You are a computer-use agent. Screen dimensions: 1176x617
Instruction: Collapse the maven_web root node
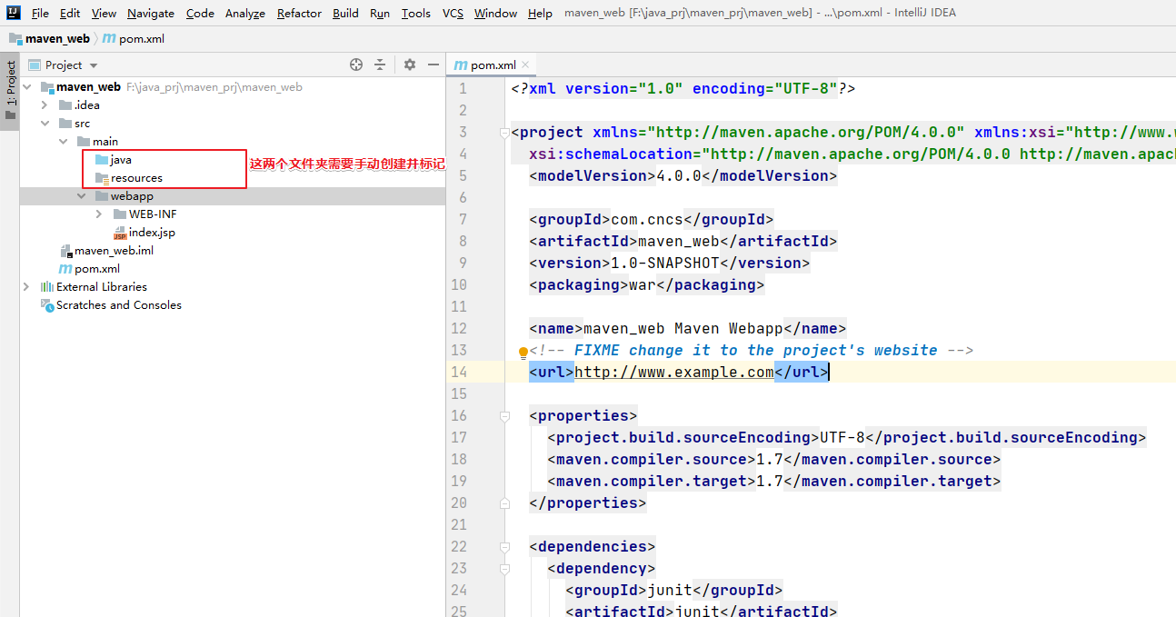pos(26,87)
